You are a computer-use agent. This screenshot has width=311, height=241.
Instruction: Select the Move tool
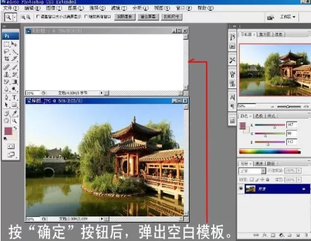tap(15, 44)
